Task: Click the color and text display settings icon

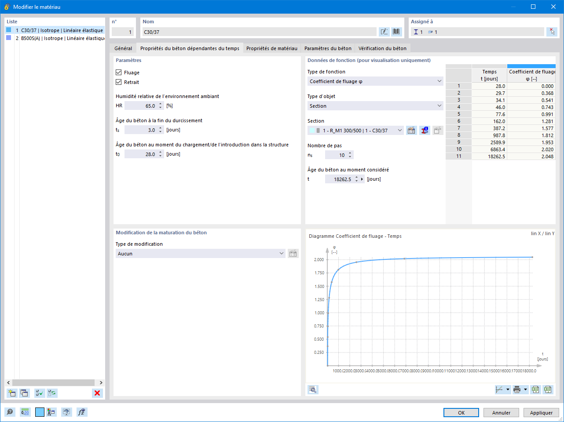Action: tap(51, 412)
